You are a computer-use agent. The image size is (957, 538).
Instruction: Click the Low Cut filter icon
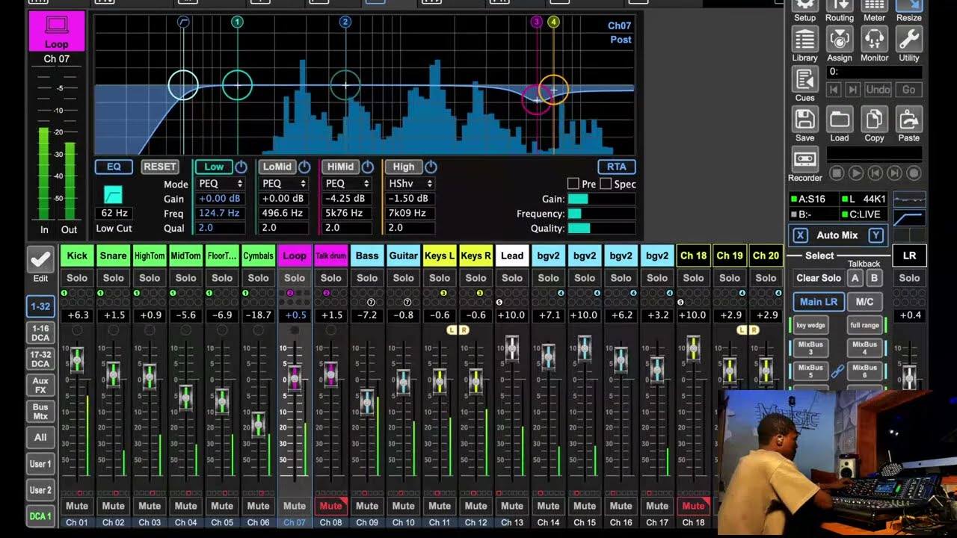pos(113,196)
